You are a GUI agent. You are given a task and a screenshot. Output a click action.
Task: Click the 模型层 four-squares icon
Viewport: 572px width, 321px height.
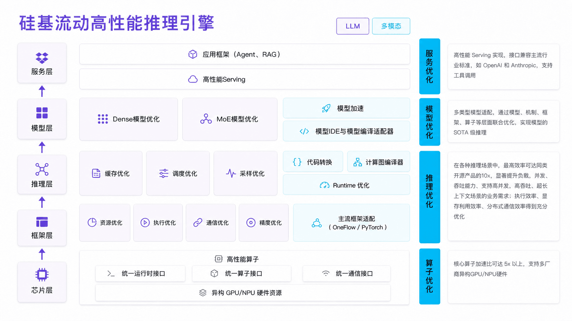tap(42, 113)
